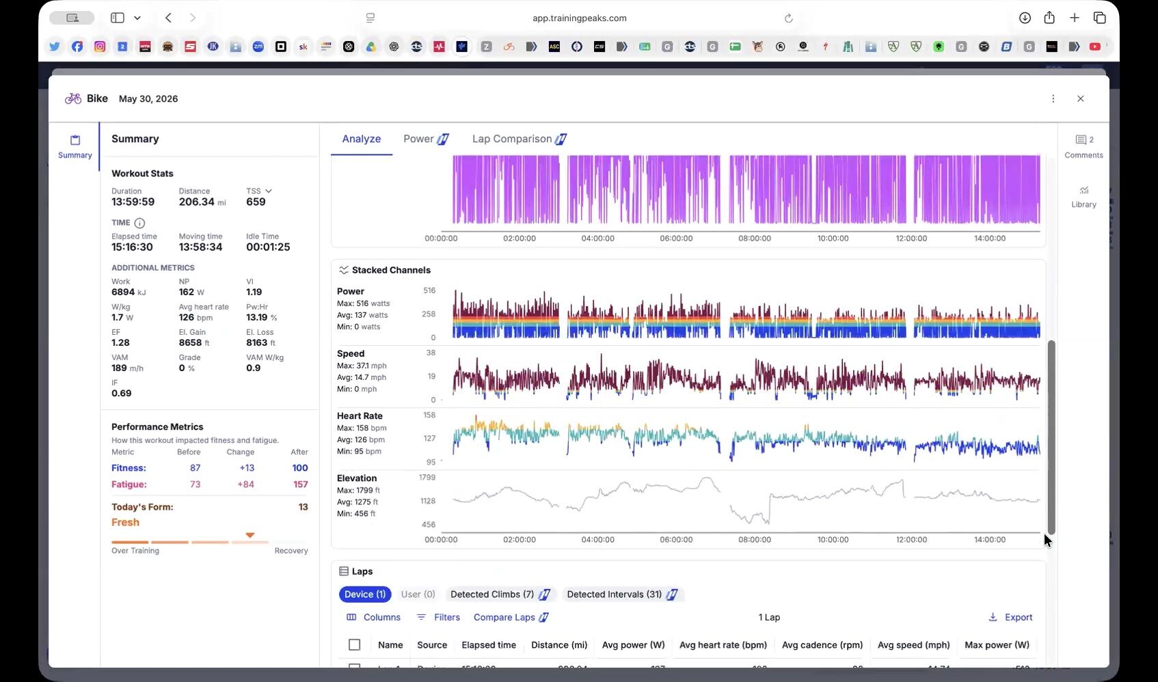
Task: Click the vertical scrollbar thumb
Action: tap(1051, 437)
